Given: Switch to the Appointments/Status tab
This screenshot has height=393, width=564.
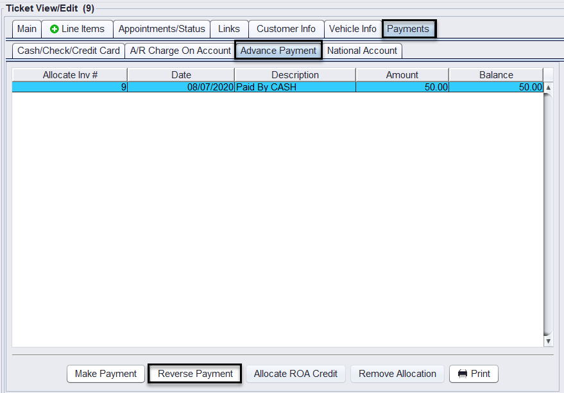Looking at the screenshot, I should 162,29.
